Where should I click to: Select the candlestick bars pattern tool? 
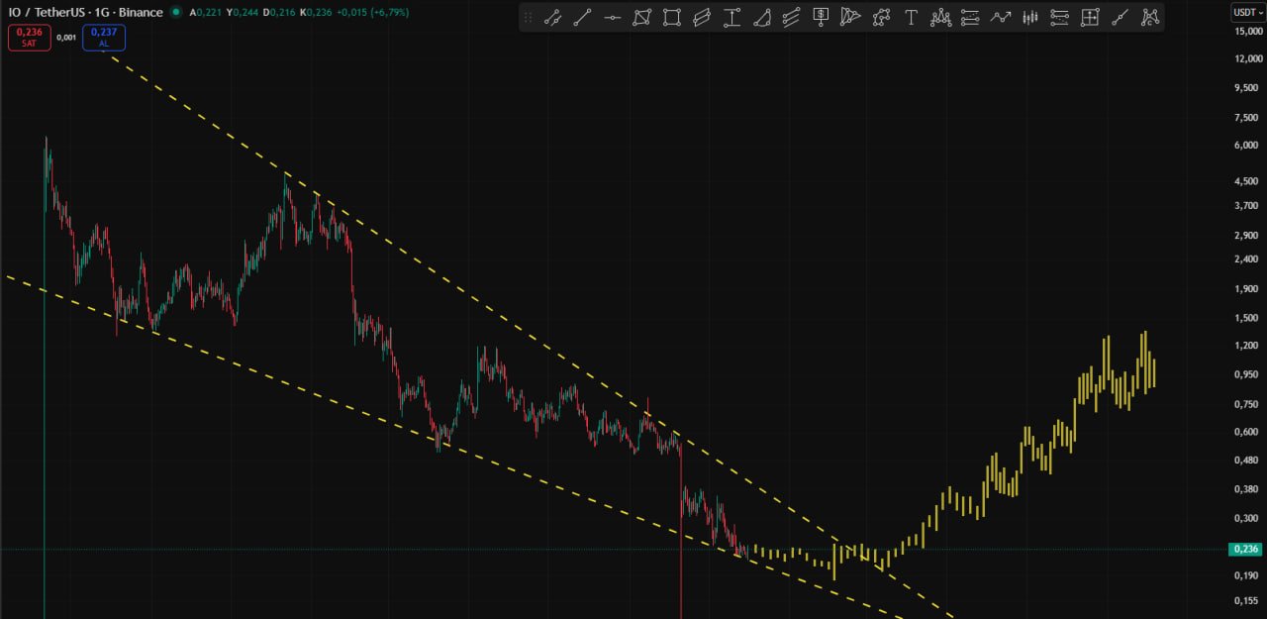pyautogui.click(x=1030, y=17)
